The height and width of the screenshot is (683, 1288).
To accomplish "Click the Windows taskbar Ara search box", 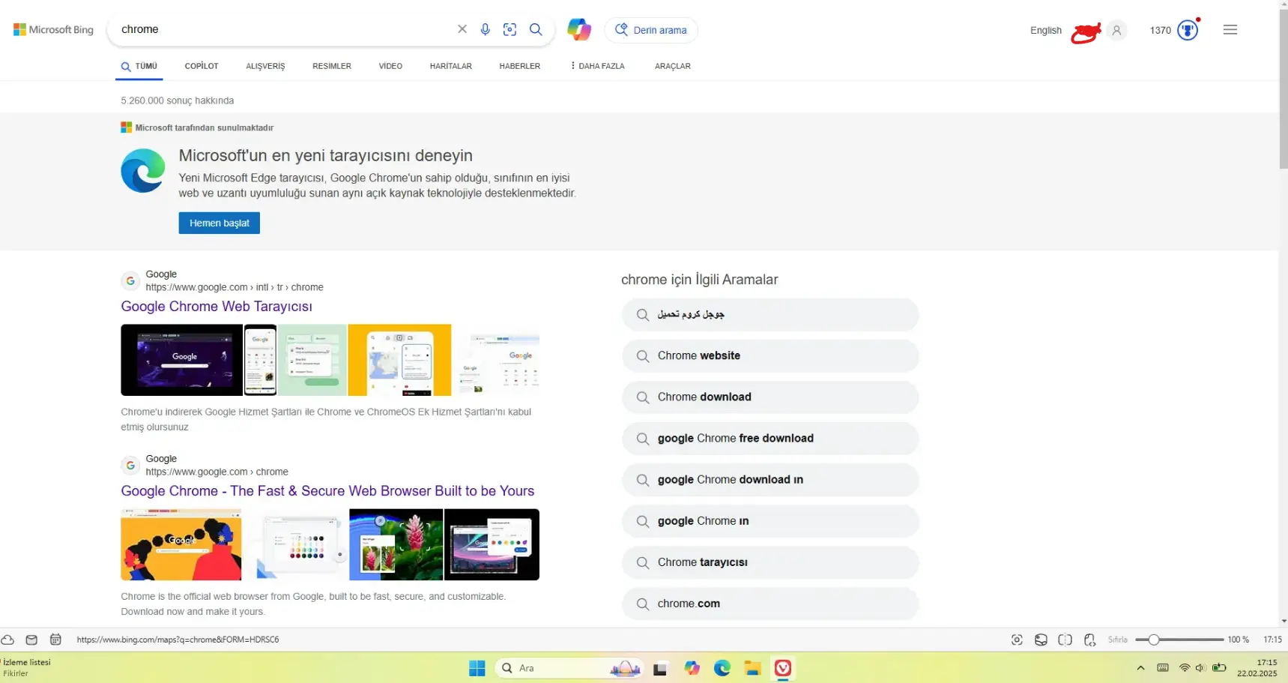I will click(x=569, y=668).
